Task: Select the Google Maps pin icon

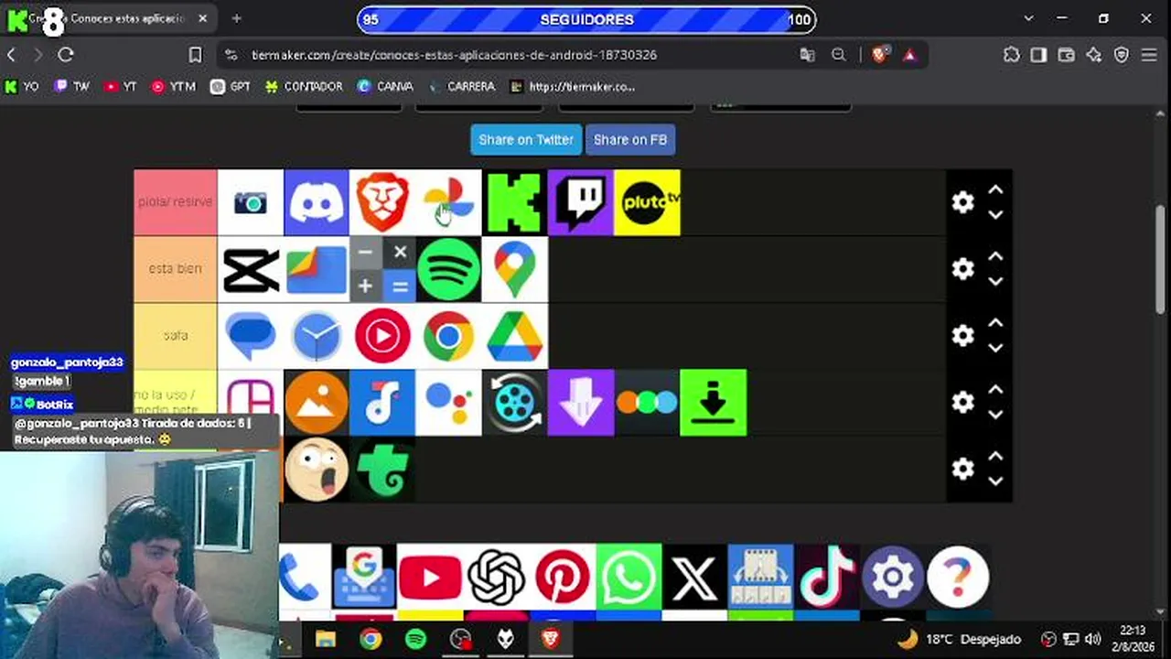Action: click(x=514, y=269)
